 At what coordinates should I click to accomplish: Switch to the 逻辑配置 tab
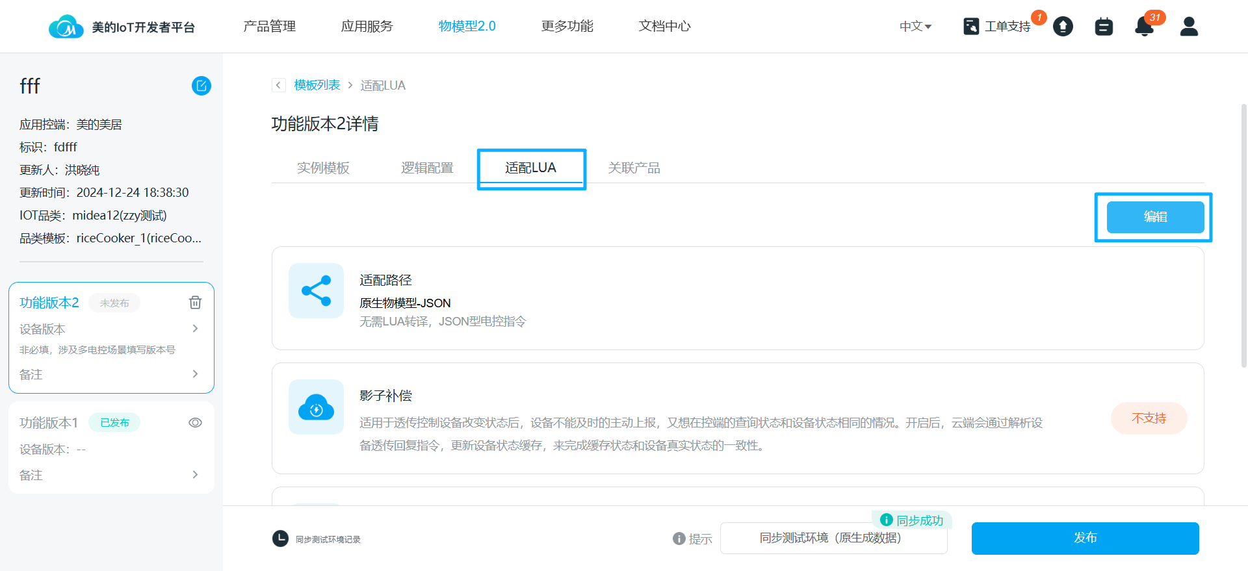(x=427, y=168)
